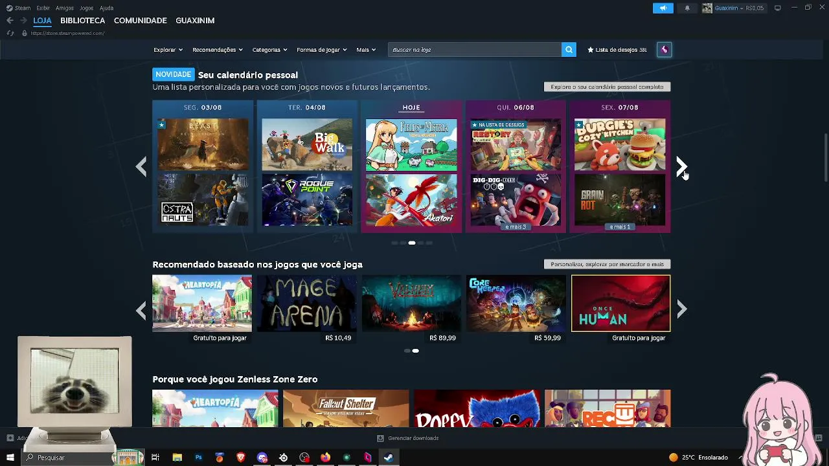Open the weather widget showing 25°C Ensolarado
The width and height of the screenshot is (829, 466).
click(x=699, y=458)
